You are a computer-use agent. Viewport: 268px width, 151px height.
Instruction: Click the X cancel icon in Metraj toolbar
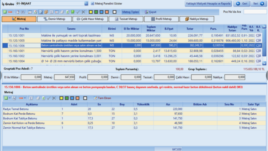[54, 98]
